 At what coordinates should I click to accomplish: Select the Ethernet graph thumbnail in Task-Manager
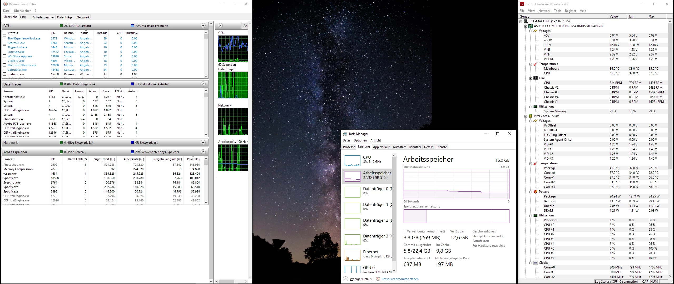352,255
